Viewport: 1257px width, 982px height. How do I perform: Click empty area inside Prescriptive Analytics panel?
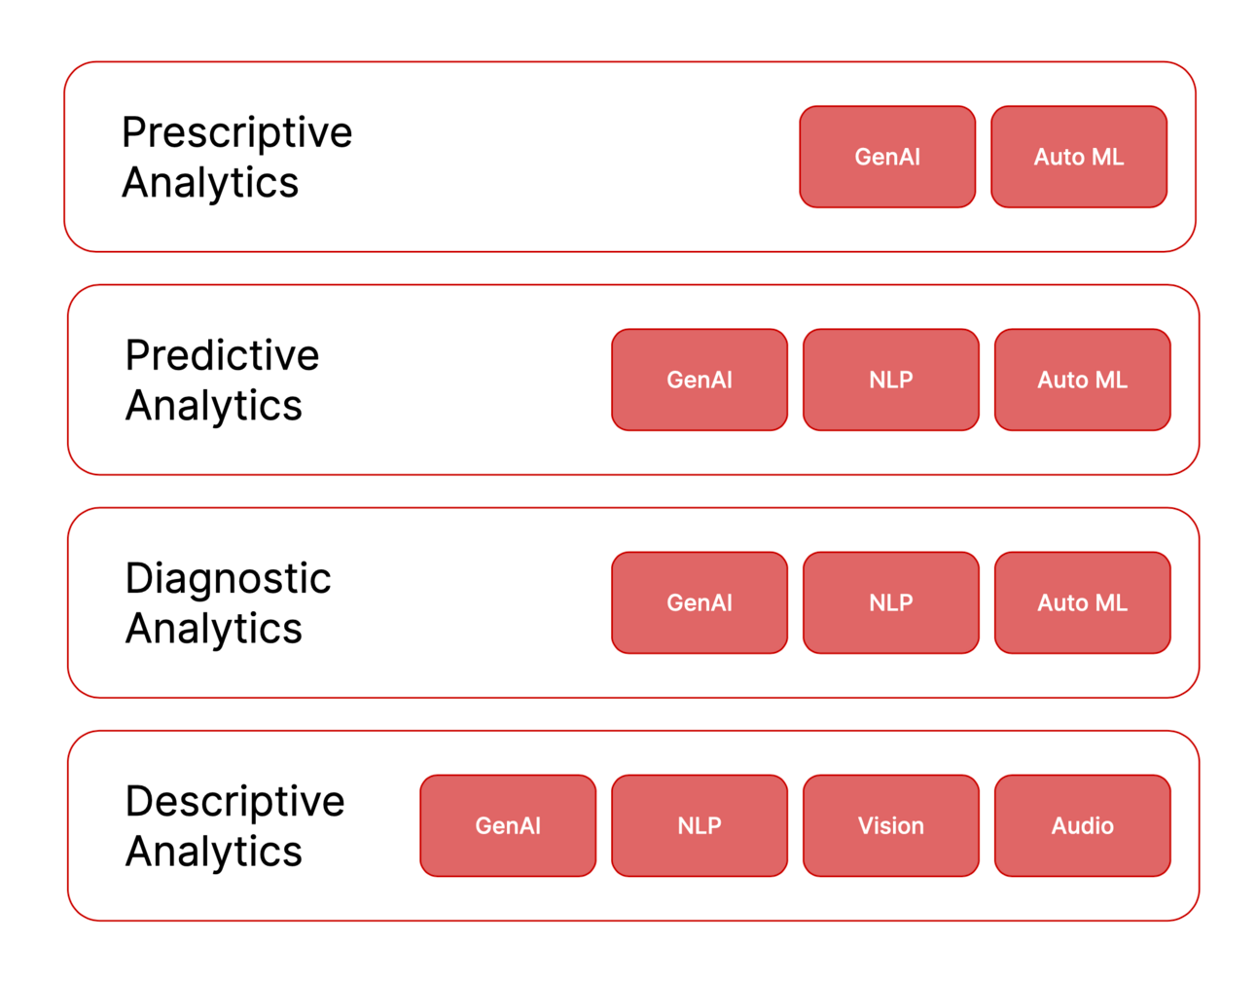point(574,157)
